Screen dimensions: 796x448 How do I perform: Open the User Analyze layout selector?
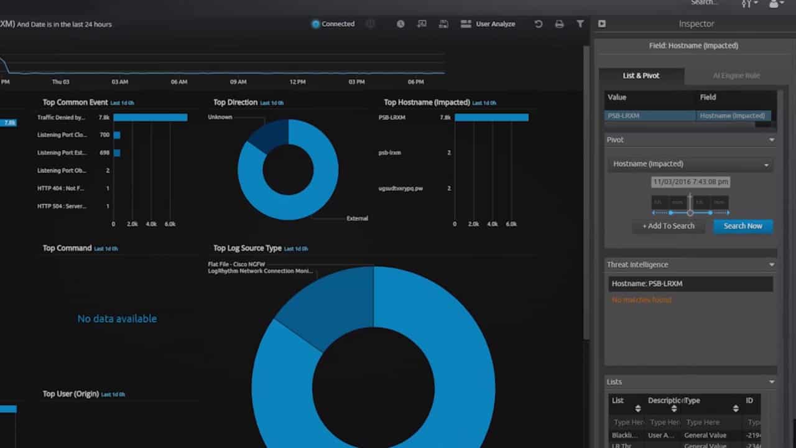(x=488, y=24)
